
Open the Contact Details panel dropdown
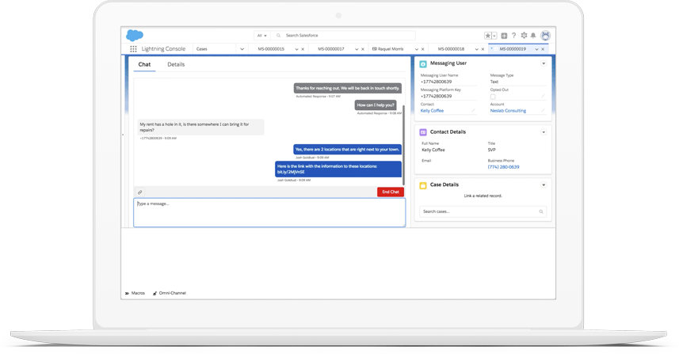(544, 132)
